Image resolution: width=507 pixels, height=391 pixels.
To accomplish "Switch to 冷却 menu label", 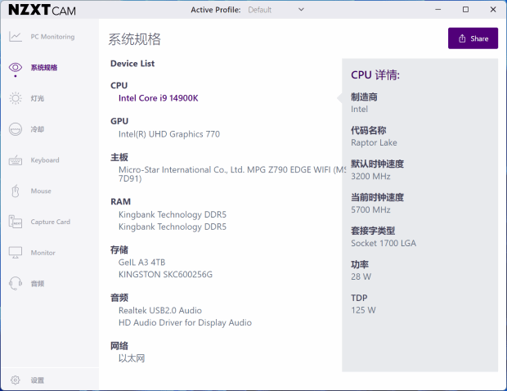I will pyautogui.click(x=37, y=129).
